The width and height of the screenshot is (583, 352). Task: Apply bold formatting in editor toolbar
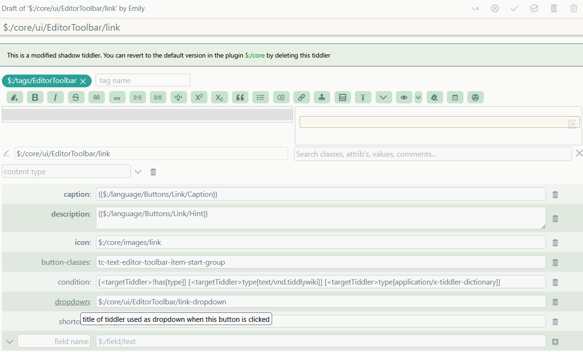click(35, 98)
